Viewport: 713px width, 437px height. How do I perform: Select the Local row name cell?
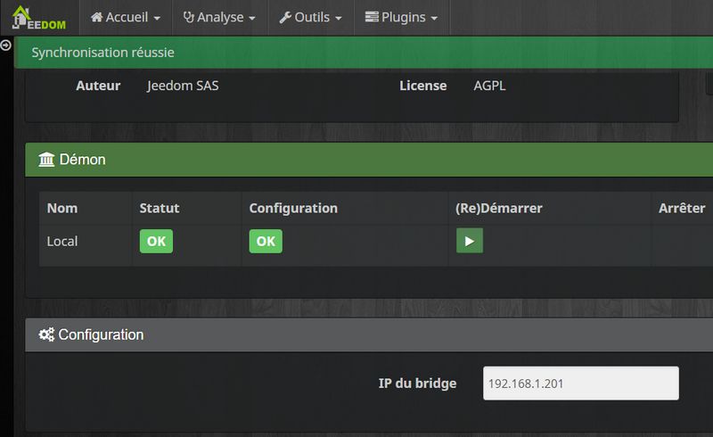pos(62,242)
